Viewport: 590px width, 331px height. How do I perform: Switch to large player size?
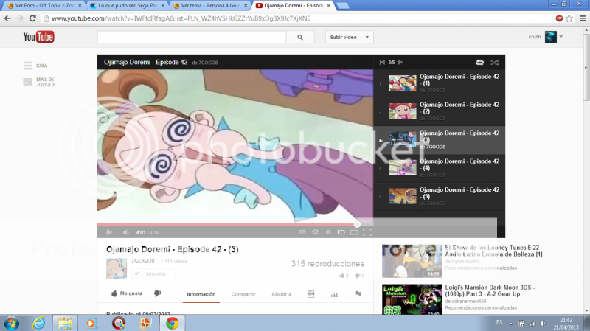(354, 232)
